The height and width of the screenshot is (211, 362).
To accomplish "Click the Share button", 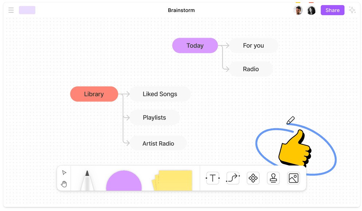I will click(333, 10).
